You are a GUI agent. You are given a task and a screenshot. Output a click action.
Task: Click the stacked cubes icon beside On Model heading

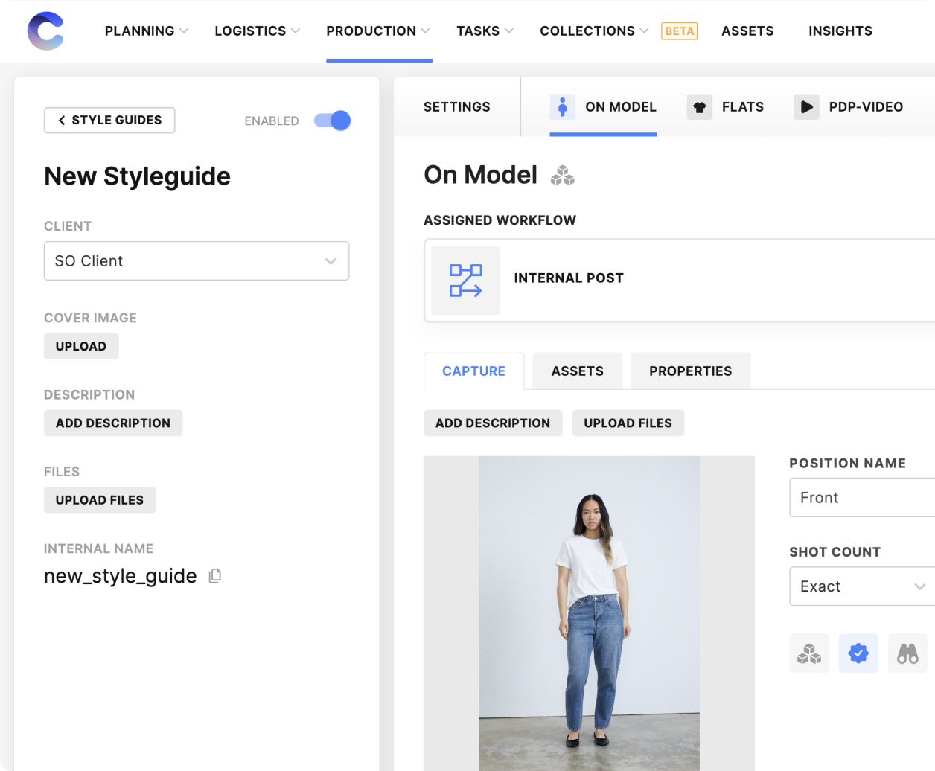(x=564, y=176)
